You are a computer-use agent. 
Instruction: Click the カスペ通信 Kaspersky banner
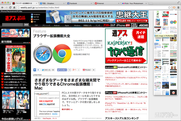click(126, 46)
